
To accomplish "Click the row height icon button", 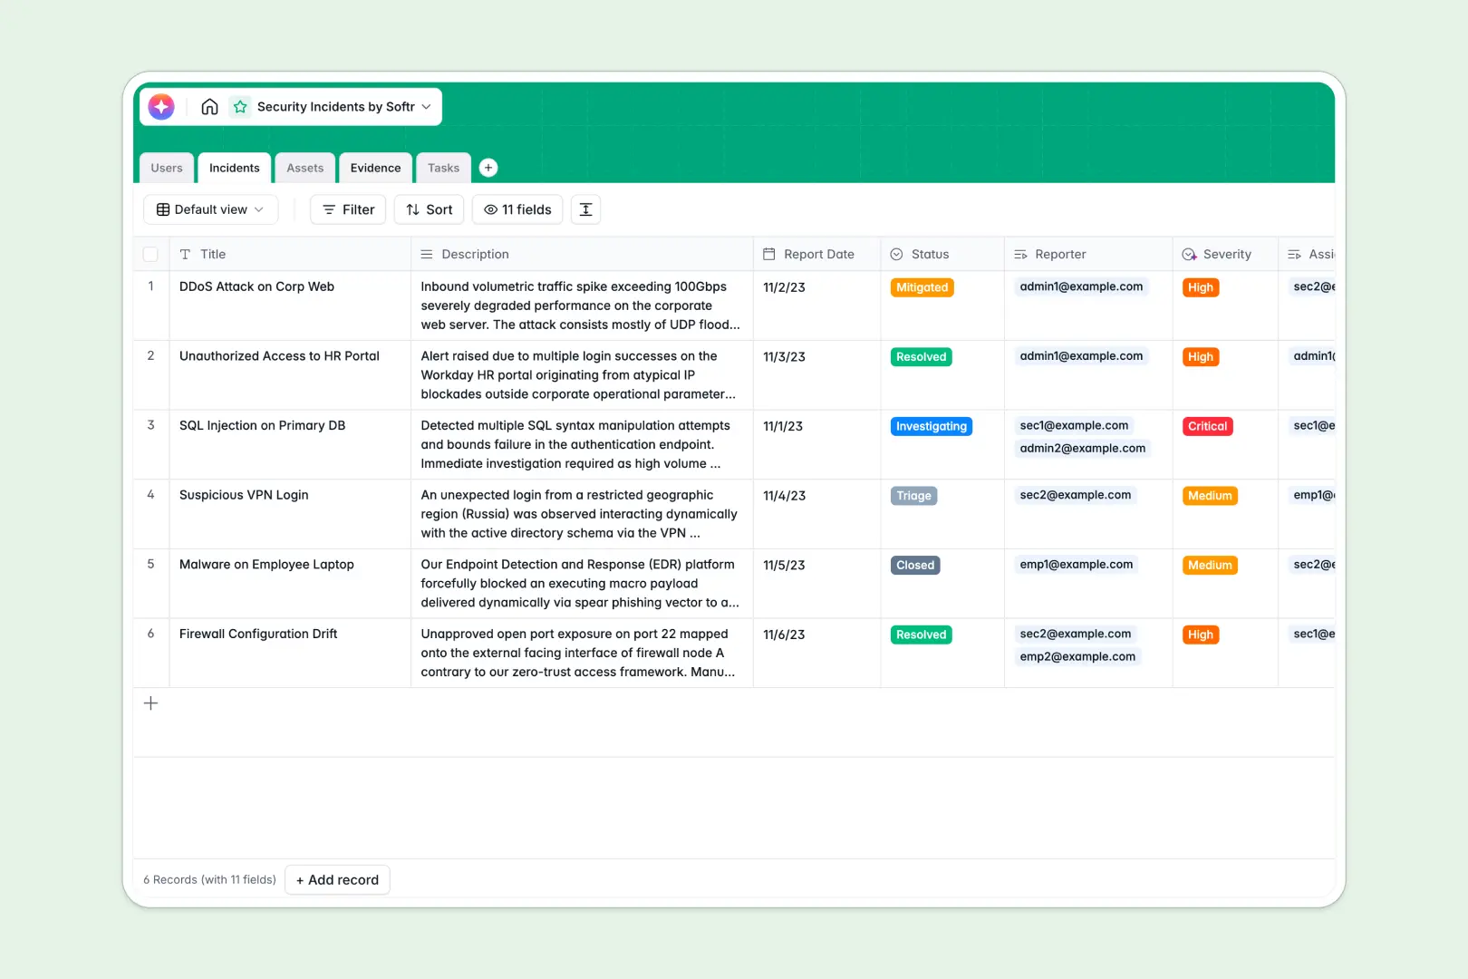I will (x=585, y=209).
